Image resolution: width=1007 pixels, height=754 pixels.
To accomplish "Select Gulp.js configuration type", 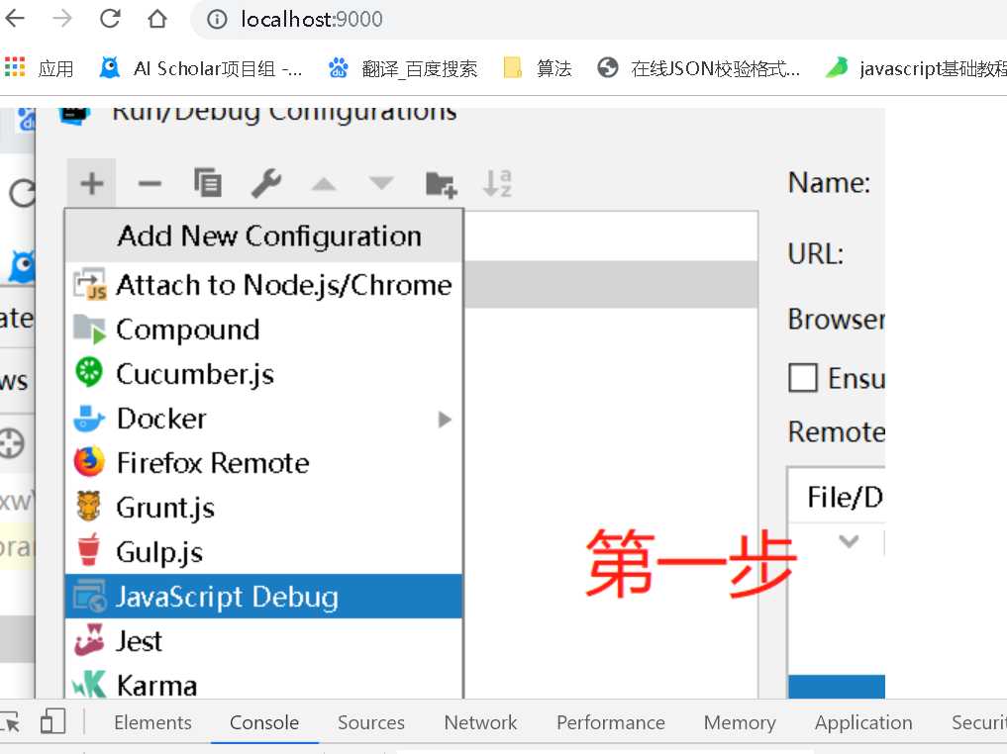I will coord(264,552).
